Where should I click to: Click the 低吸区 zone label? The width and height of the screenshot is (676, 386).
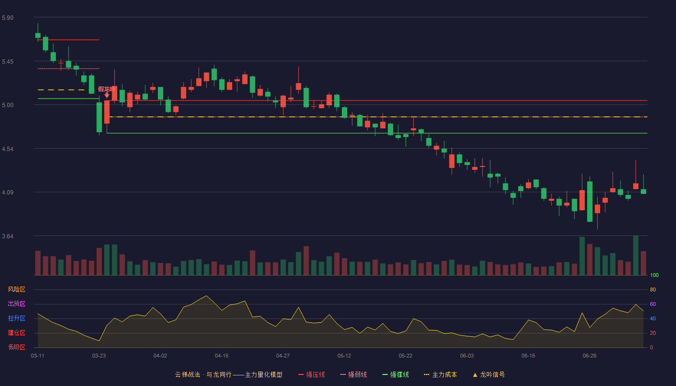(16, 347)
